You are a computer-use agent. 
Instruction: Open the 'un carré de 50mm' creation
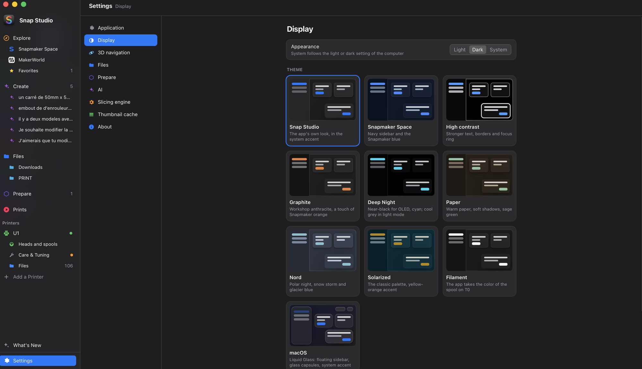[39, 97]
